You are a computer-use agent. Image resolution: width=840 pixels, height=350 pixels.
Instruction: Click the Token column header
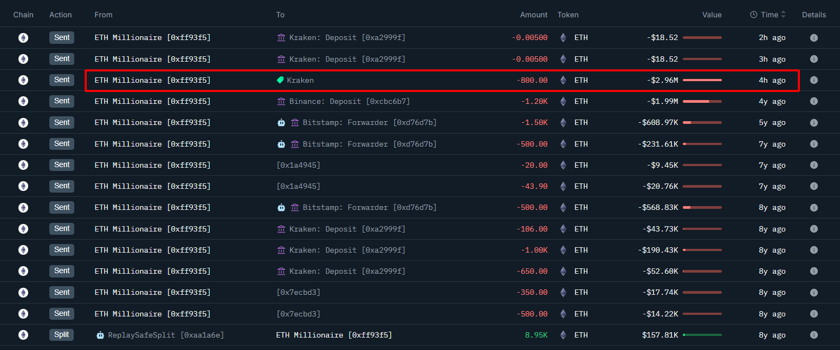568,15
